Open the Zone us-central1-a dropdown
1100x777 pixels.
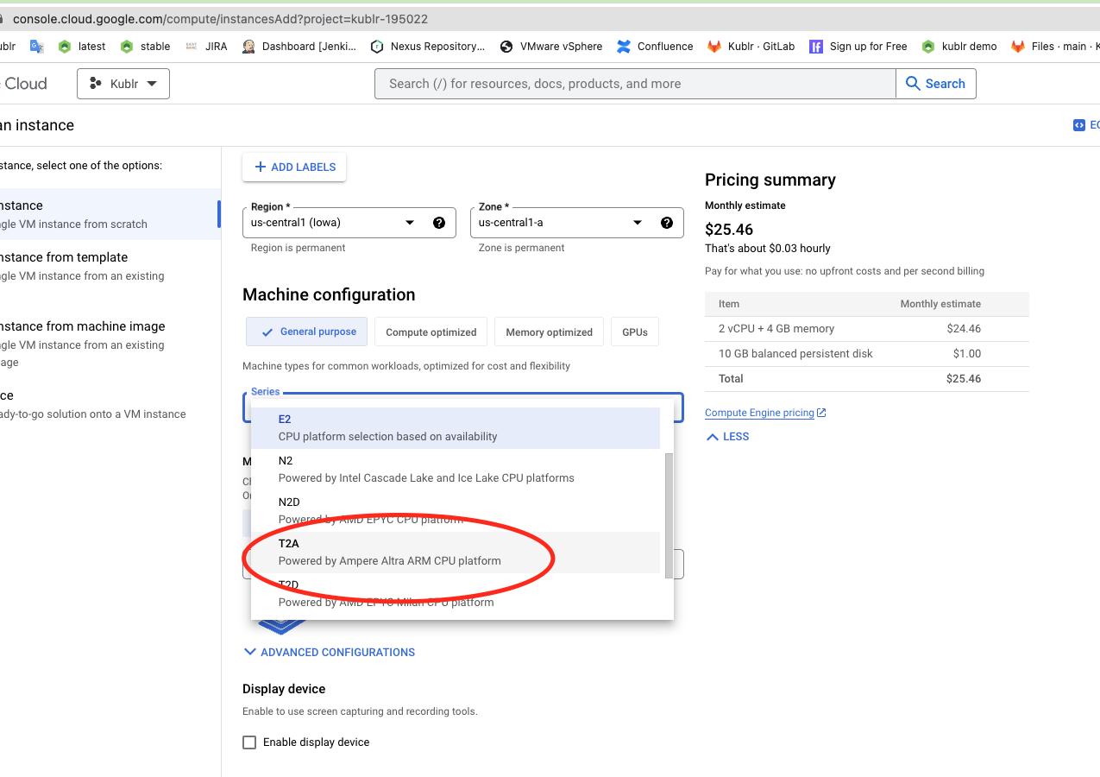[x=576, y=223]
